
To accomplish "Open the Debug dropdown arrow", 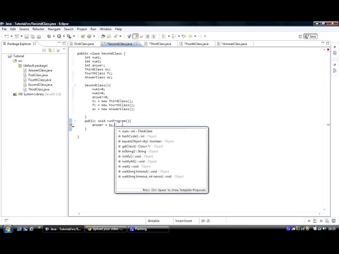I will click(x=53, y=37).
